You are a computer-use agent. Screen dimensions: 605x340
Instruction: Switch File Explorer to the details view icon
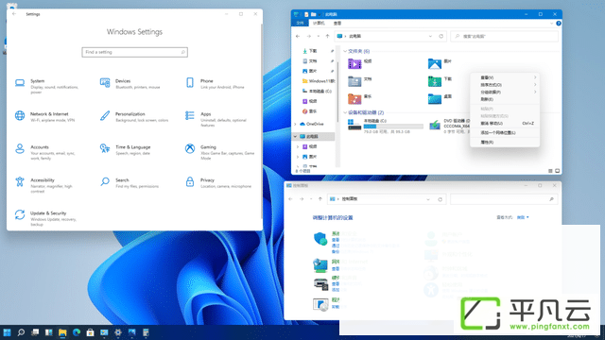coord(550,171)
